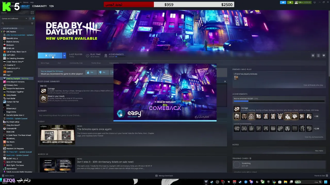Select Sons Of The Forest entry

[x=14, y=162]
